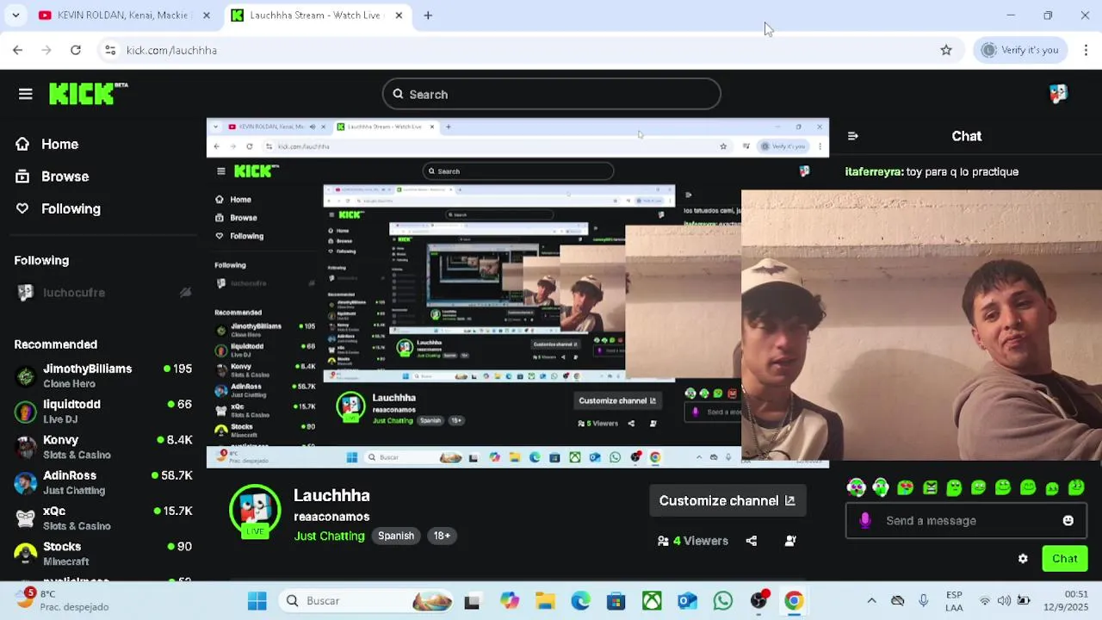Collapse the chat panel
Image resolution: width=1102 pixels, height=620 pixels.
[x=852, y=136]
